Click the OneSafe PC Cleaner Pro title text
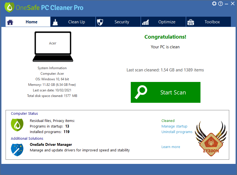237x175 pixels. point(49,8)
